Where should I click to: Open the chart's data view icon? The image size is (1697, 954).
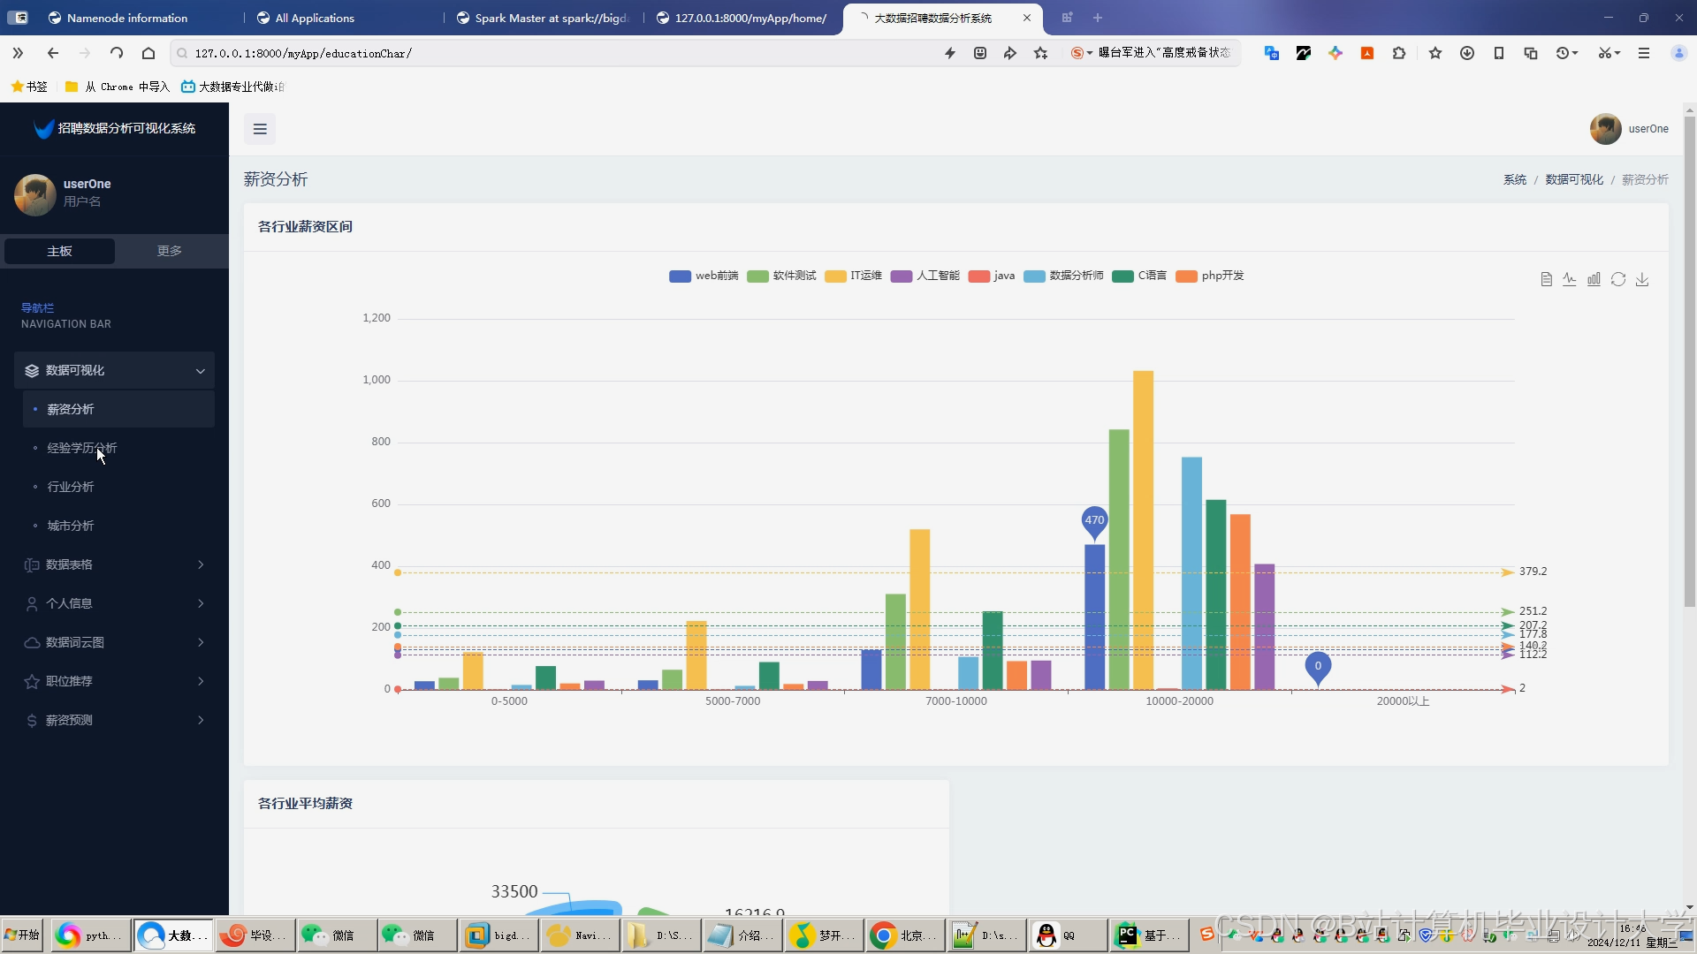1547,279
